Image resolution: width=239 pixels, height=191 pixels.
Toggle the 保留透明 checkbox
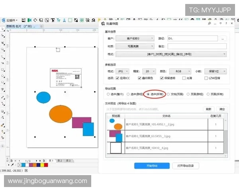tap(162, 78)
